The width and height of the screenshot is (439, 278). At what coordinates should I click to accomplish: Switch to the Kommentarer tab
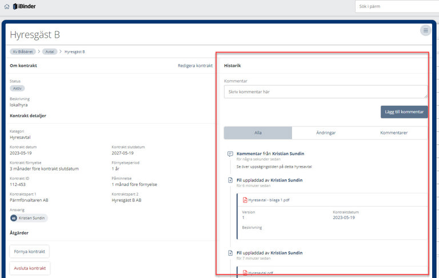pos(394,133)
